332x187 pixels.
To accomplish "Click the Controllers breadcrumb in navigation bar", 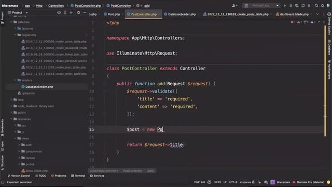I will (56, 6).
